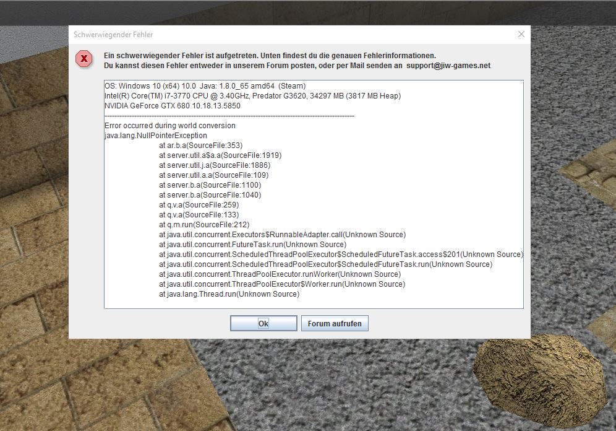Click the ar.b.a(SourceFile:353) stack entry
This screenshot has width=616, height=431.
(200, 146)
